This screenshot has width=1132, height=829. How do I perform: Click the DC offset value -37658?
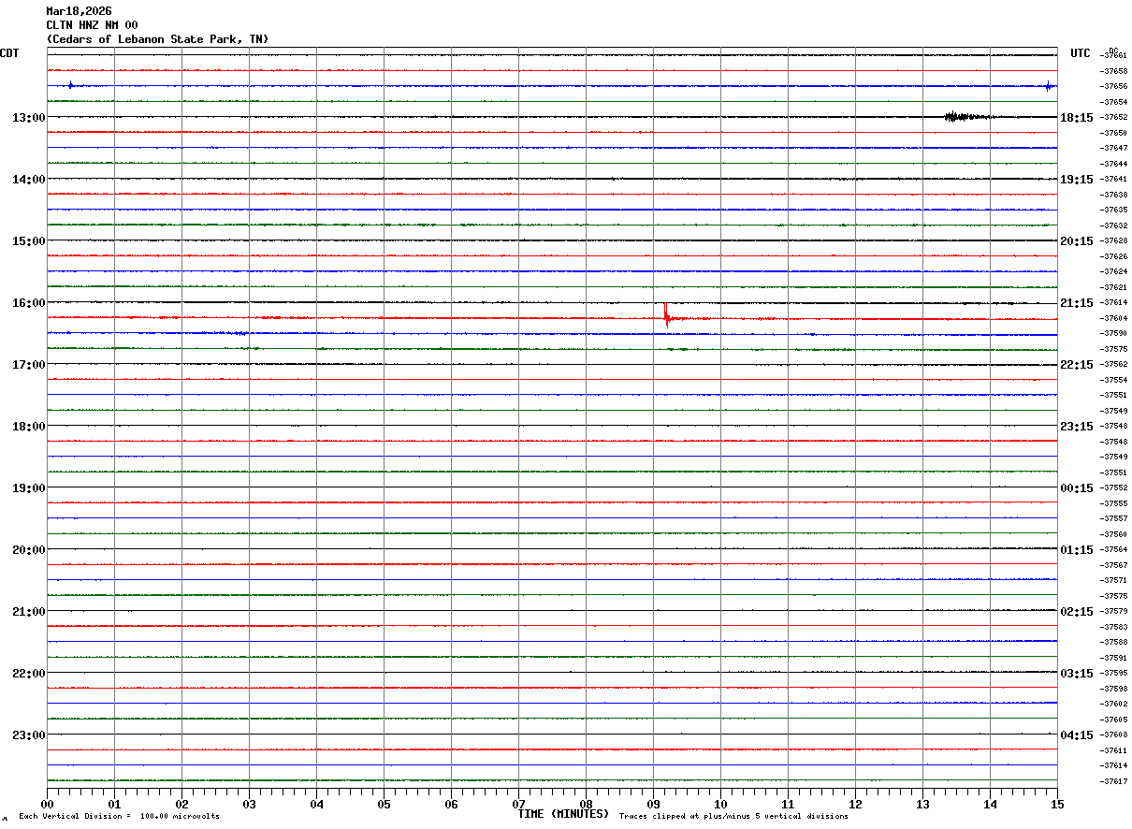[1113, 71]
